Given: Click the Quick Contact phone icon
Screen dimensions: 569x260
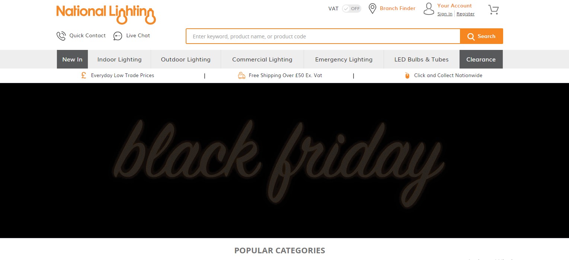Looking at the screenshot, I should 61,36.
